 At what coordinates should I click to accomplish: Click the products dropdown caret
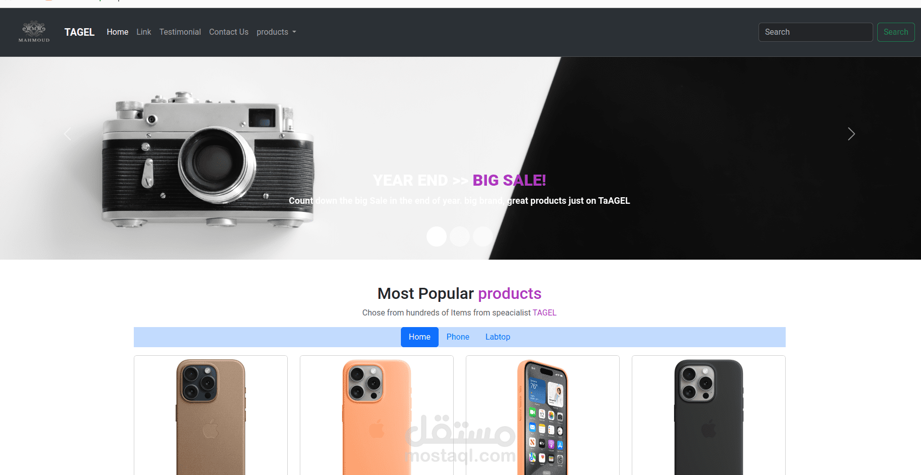pyautogui.click(x=294, y=32)
